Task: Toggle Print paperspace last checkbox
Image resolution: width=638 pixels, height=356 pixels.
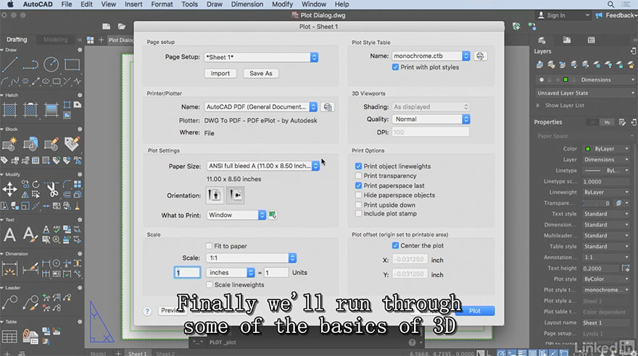Action: click(358, 185)
